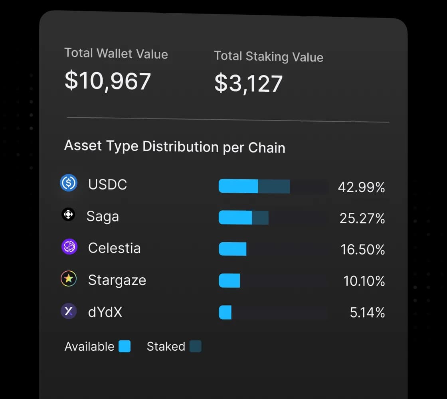Click the $10,967 wallet value
This screenshot has width=447, height=399.
(108, 81)
